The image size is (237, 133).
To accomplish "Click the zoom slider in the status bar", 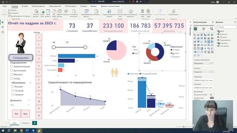I will 184,127.
